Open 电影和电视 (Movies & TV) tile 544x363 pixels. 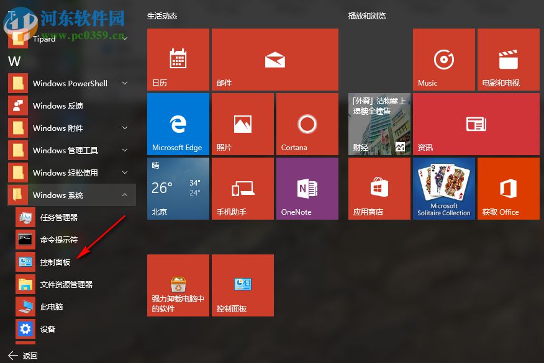coord(508,59)
